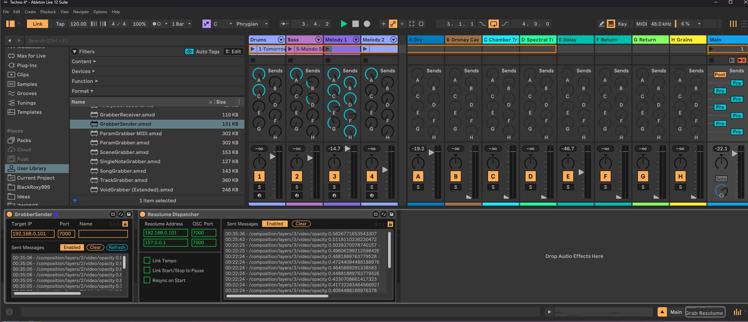This screenshot has width=748, height=322.
Task: Click the Edit tags button
Action: 233,51
